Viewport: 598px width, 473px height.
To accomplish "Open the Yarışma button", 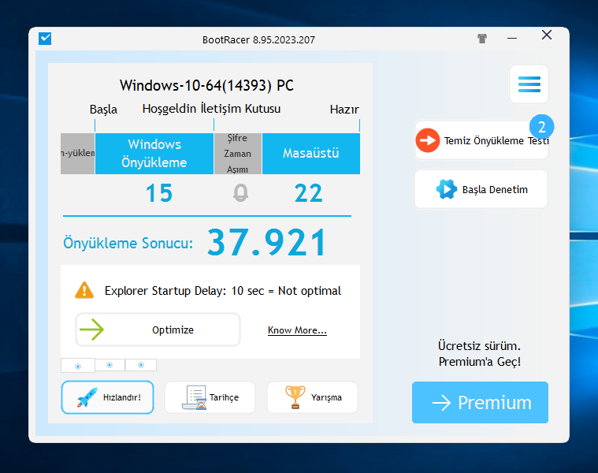I will click(x=312, y=397).
